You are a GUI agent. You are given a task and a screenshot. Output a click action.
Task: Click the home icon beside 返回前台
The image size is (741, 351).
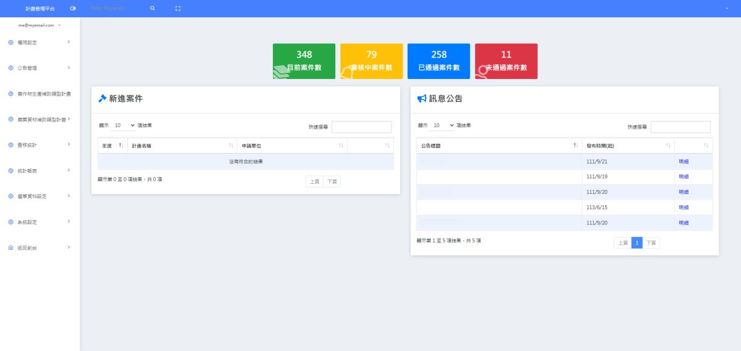(10, 248)
